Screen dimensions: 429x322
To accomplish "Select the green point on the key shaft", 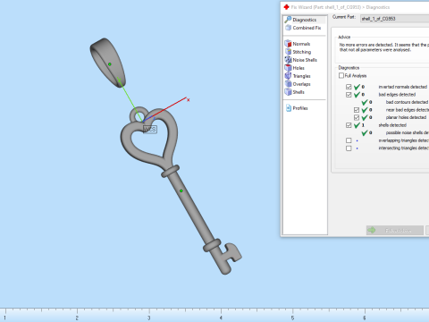I will (181, 191).
